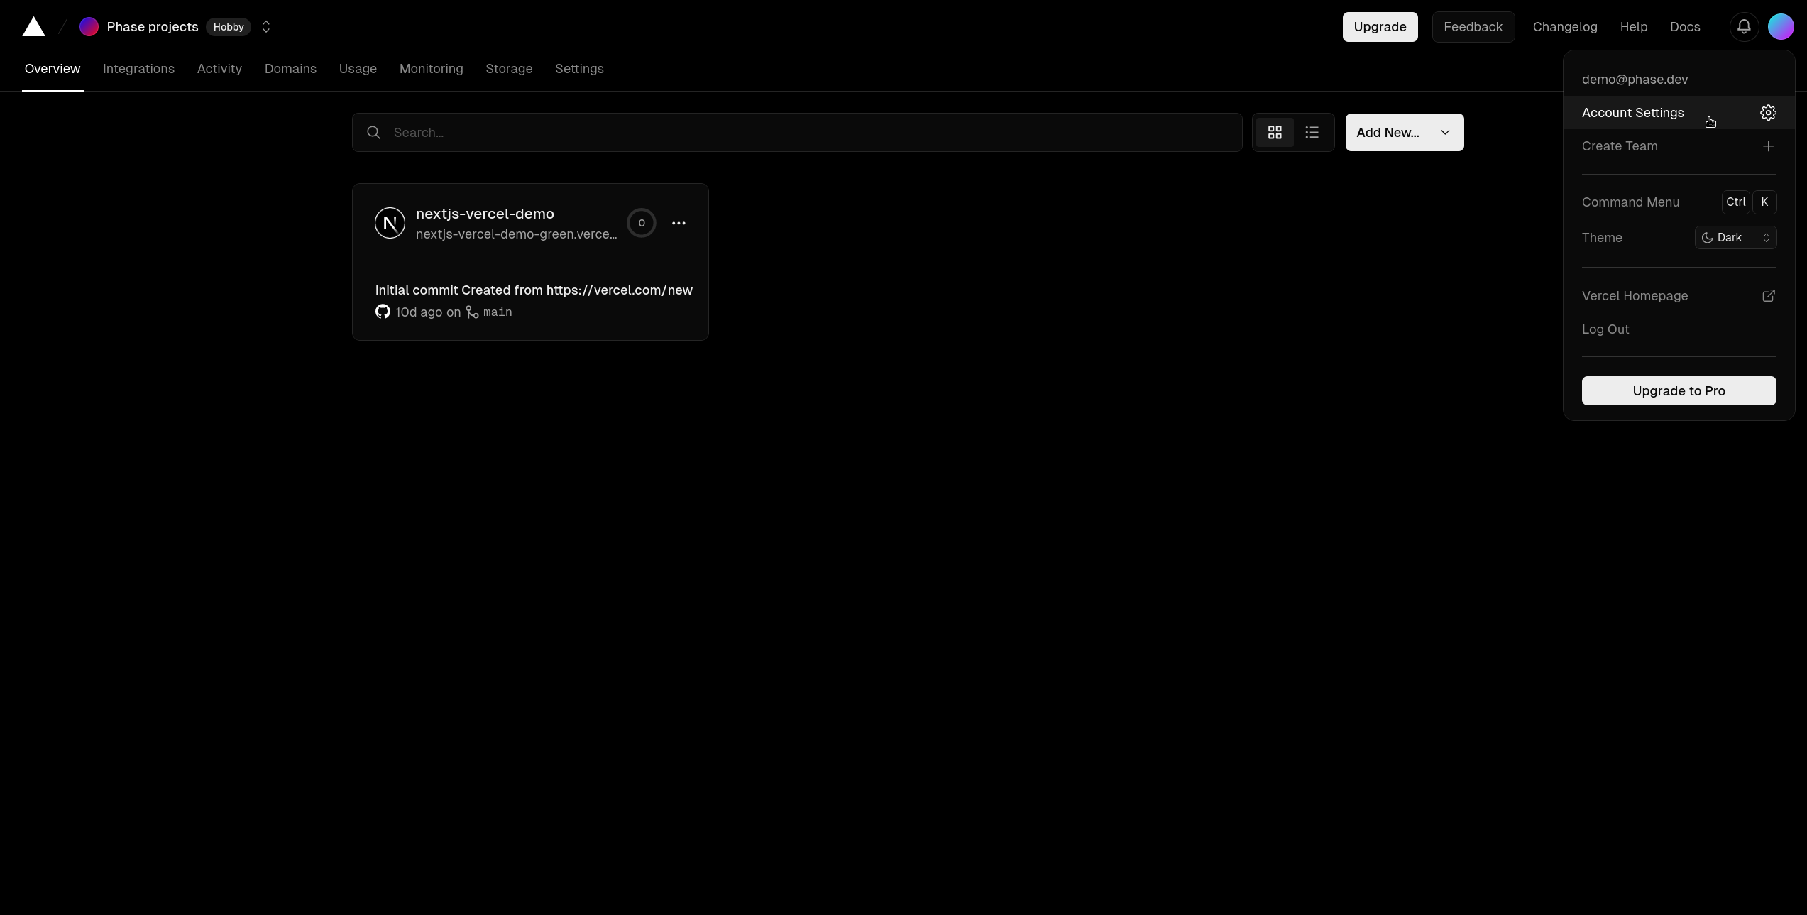The width and height of the screenshot is (1807, 915).
Task: Click the plus icon next to Create Team
Action: pyautogui.click(x=1768, y=146)
